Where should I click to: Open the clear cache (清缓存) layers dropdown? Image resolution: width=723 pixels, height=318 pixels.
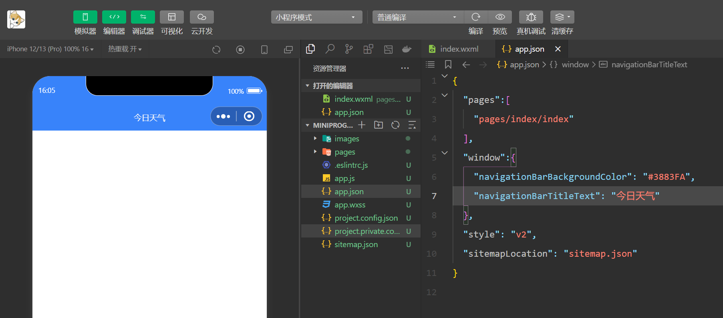point(562,17)
